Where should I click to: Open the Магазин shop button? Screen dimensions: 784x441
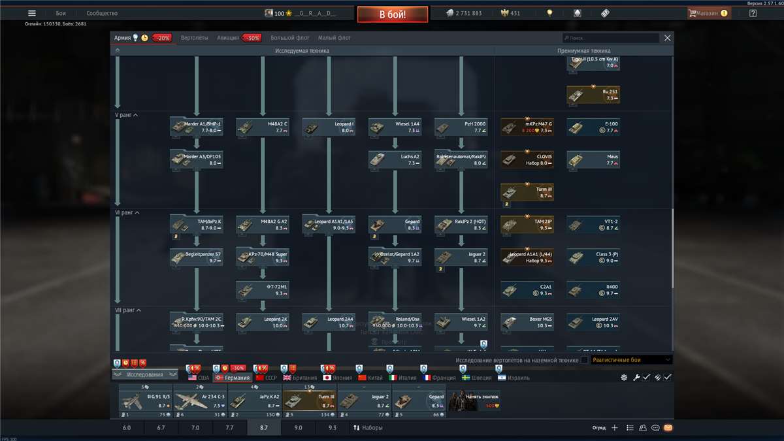708,13
